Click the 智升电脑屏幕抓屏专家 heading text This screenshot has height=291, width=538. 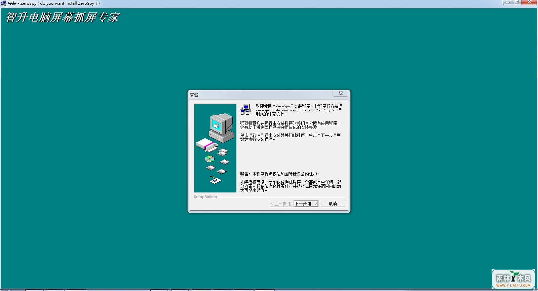[x=63, y=17]
